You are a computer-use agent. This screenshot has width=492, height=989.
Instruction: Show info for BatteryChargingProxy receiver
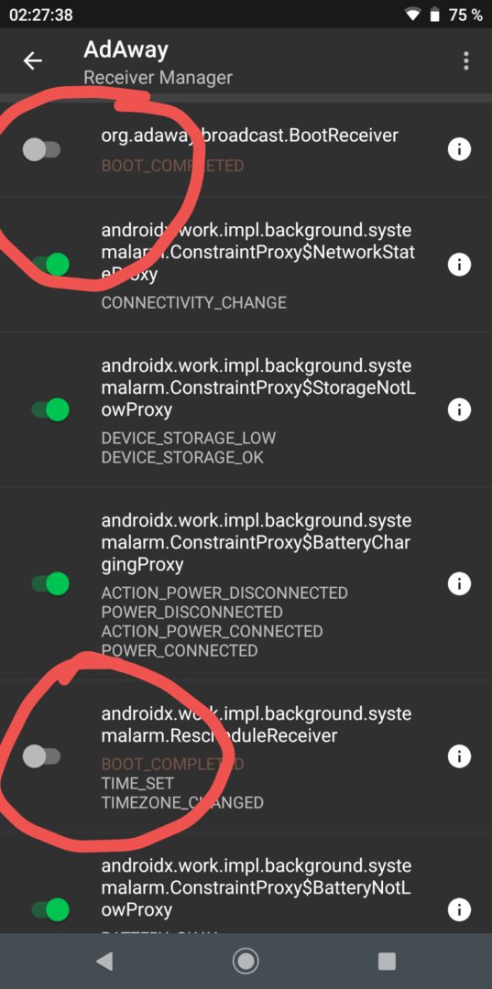click(459, 583)
